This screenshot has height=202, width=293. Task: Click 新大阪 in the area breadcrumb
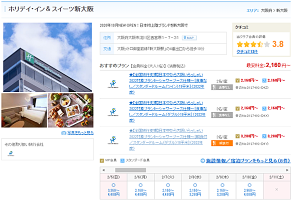[x=282, y=11]
